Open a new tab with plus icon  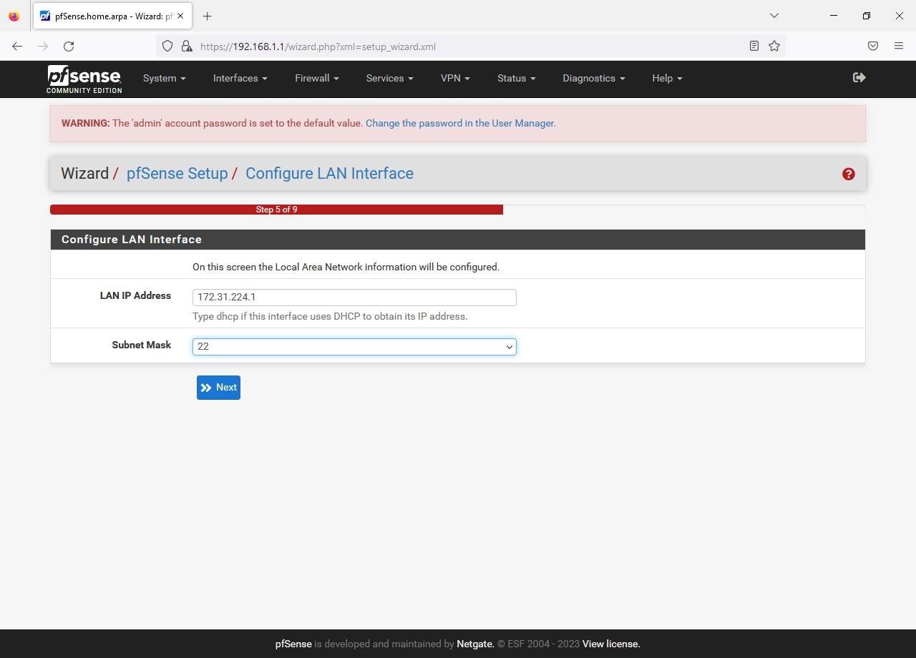coord(208,16)
